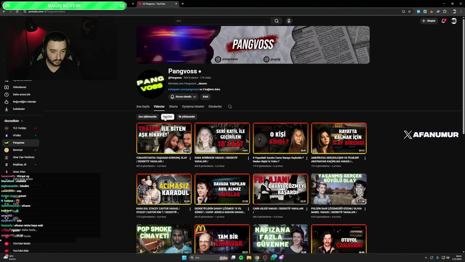Click the Katıl join button
This screenshot has width=465, height=262.
point(206,97)
